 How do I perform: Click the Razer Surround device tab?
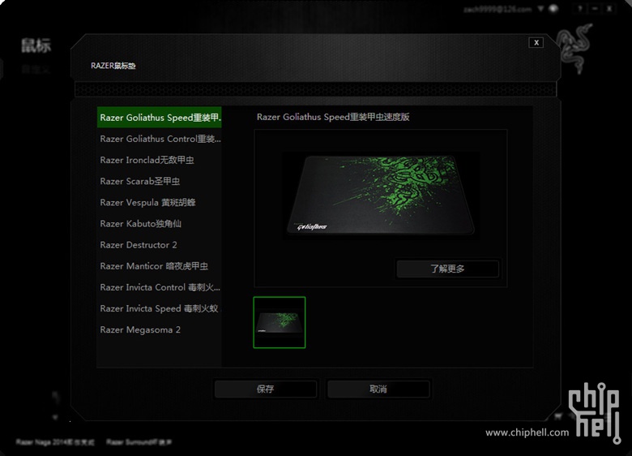tap(139, 442)
